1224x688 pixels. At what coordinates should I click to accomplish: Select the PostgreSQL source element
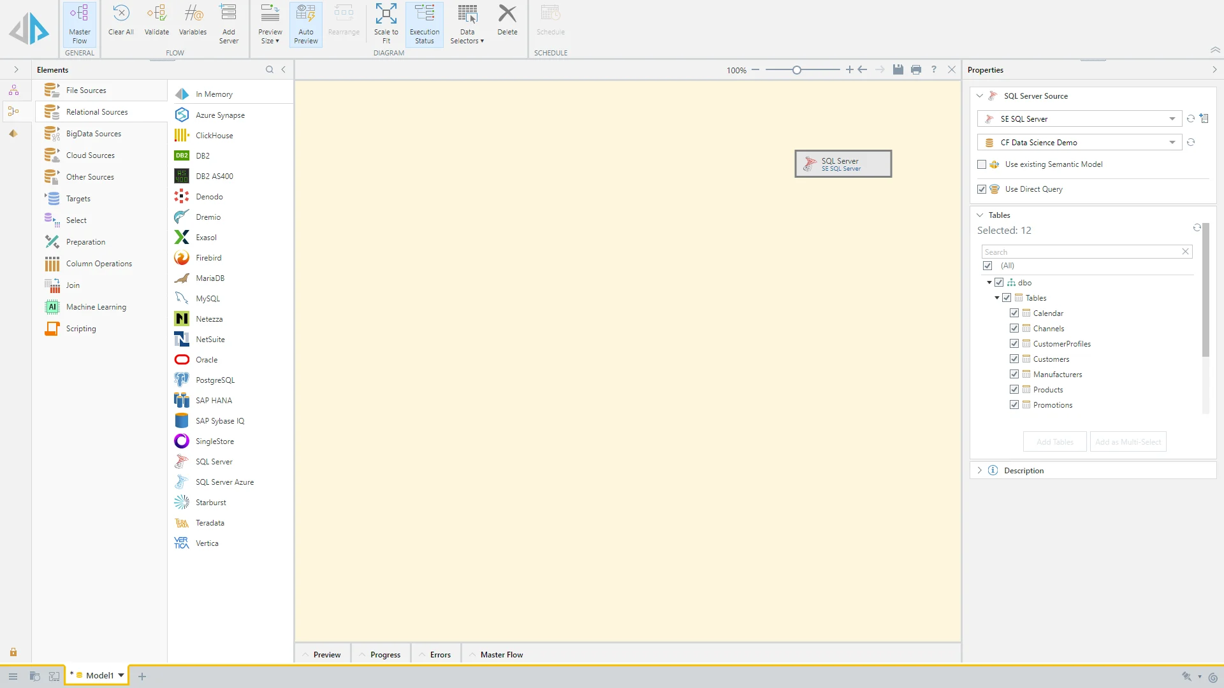point(215,380)
